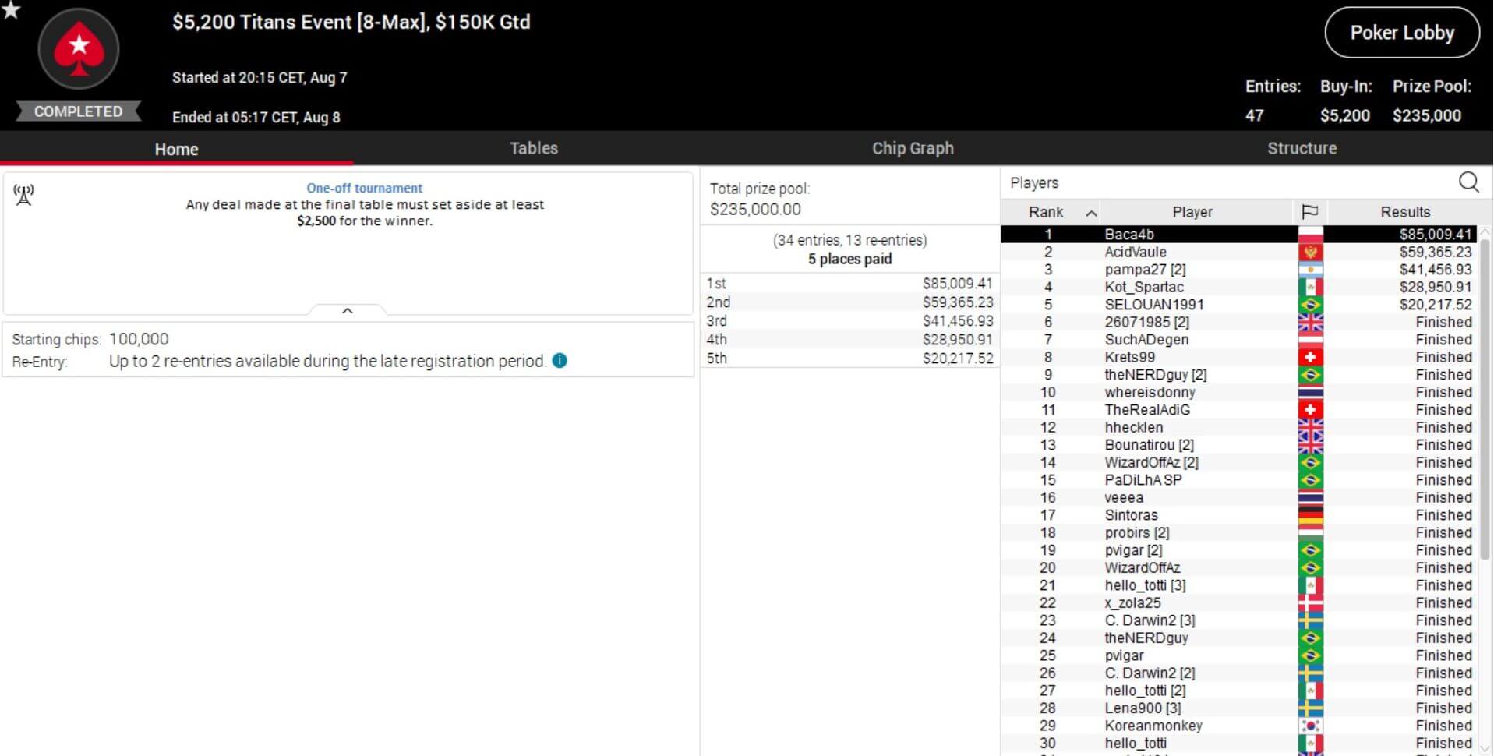The width and height of the screenshot is (1494, 756).
Task: Go to the Structure tab
Action: (x=1301, y=148)
